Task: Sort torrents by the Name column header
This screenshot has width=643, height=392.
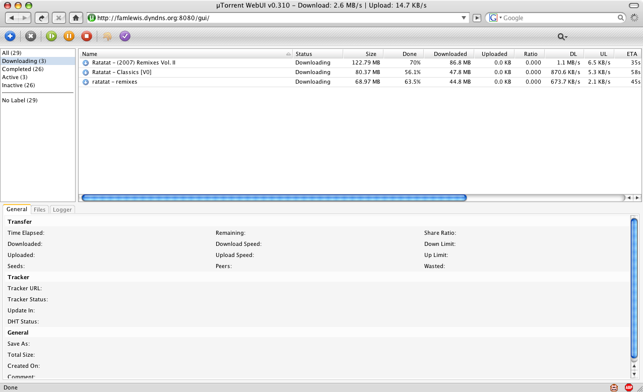Action: 185,54
